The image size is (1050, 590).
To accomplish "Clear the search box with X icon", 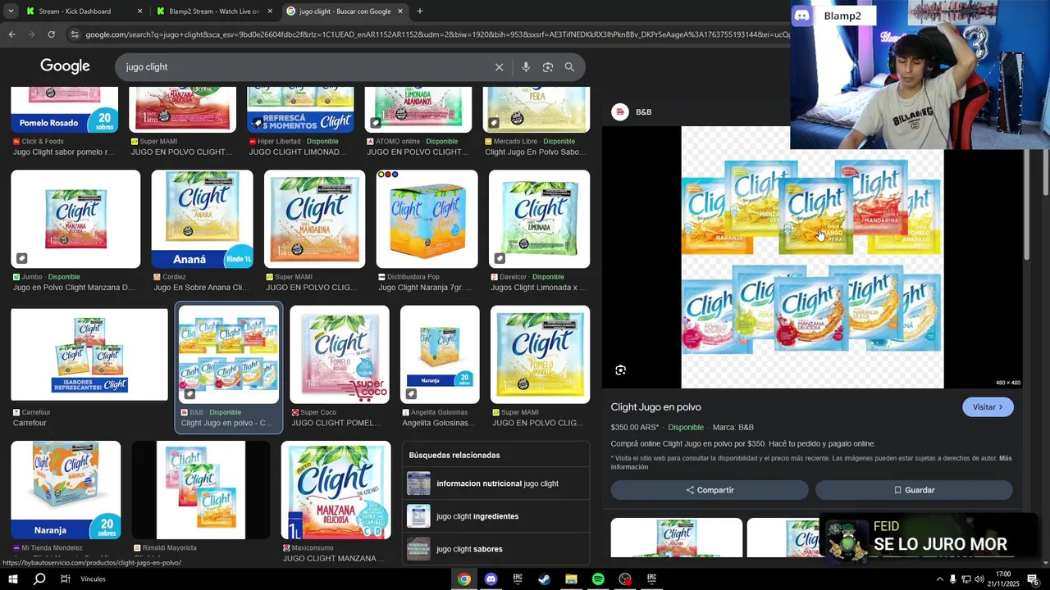I will tap(499, 67).
